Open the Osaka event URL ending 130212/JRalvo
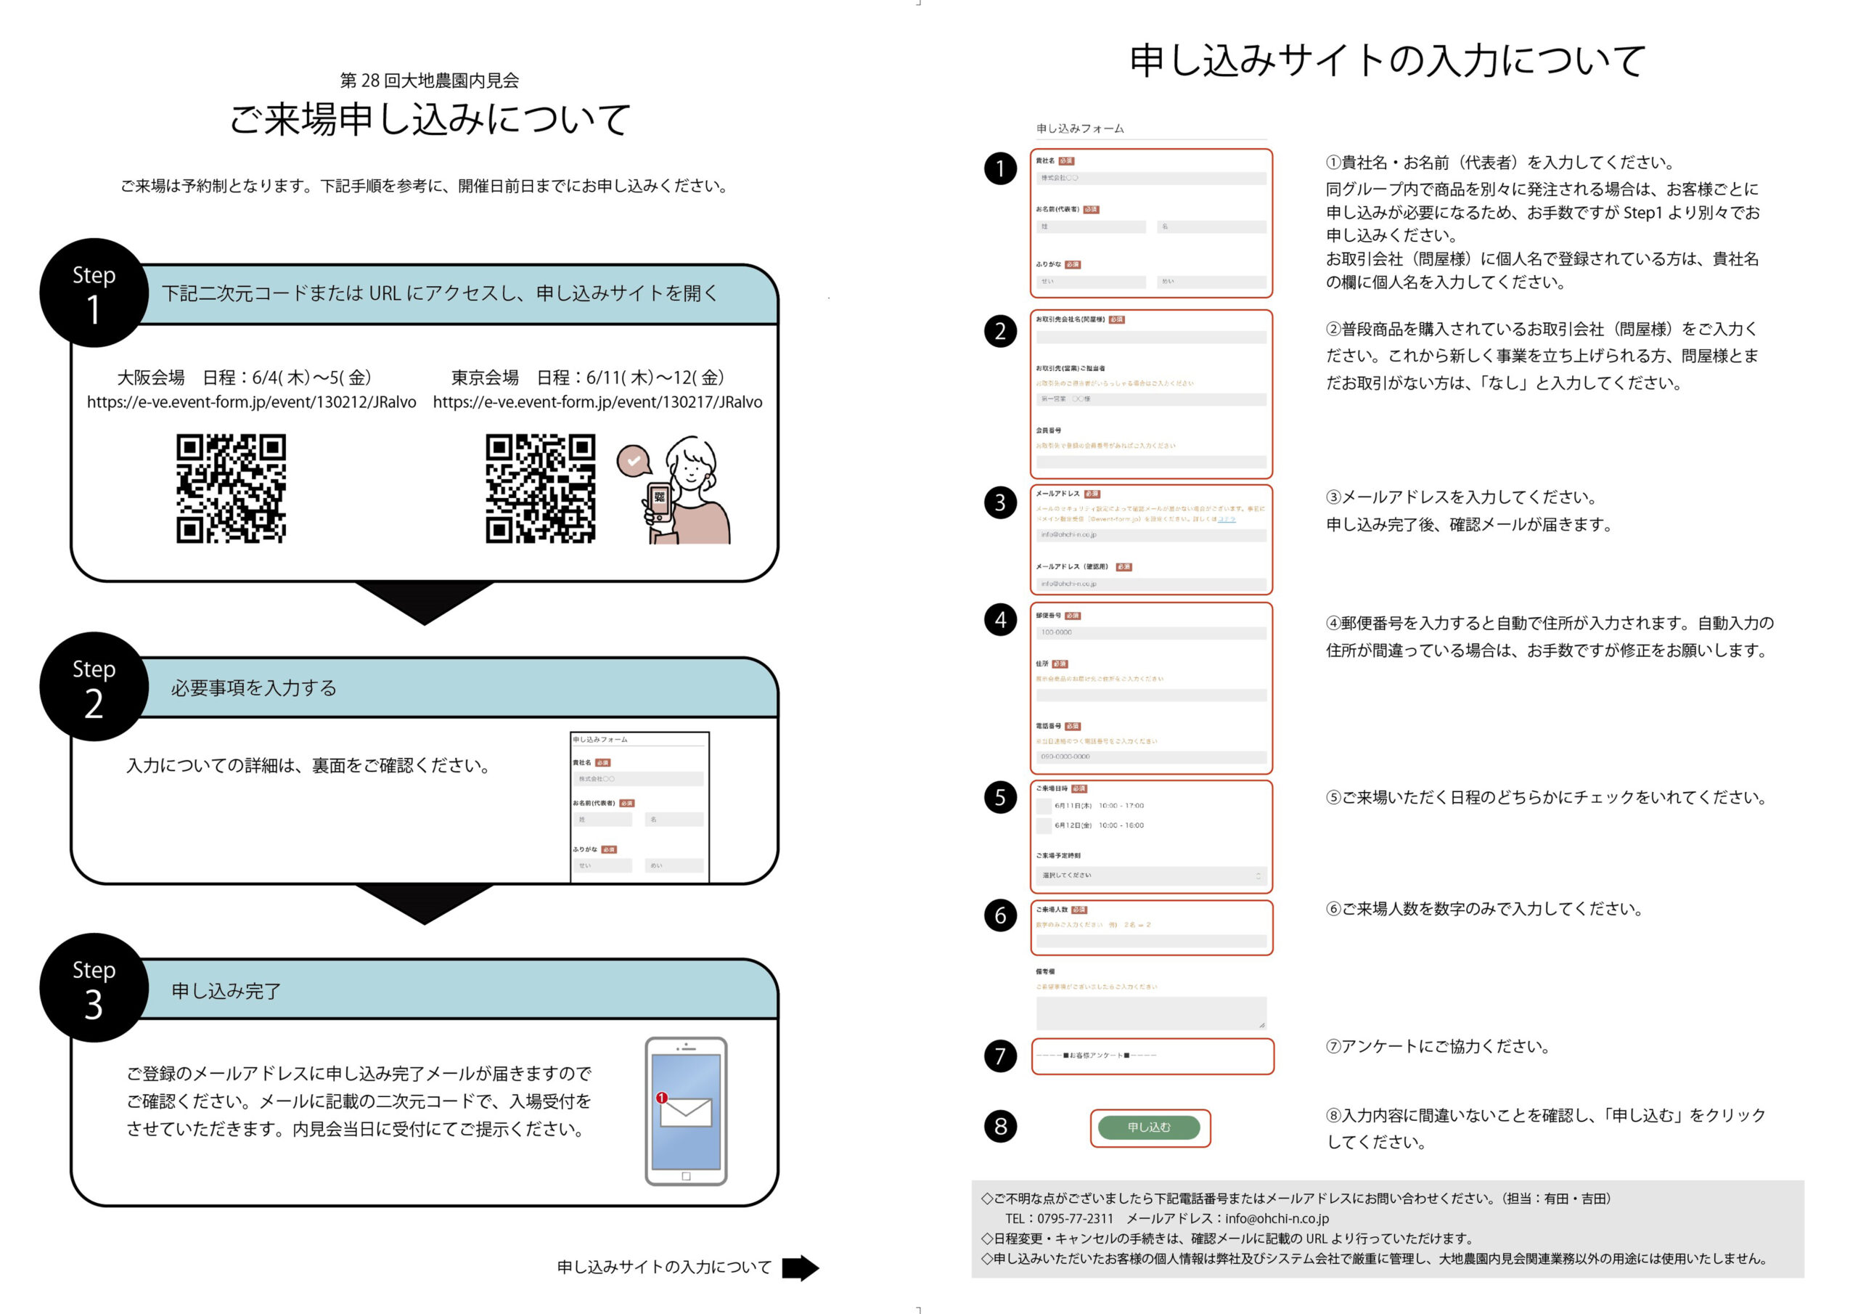This screenshot has width=1858, height=1314. click(252, 402)
